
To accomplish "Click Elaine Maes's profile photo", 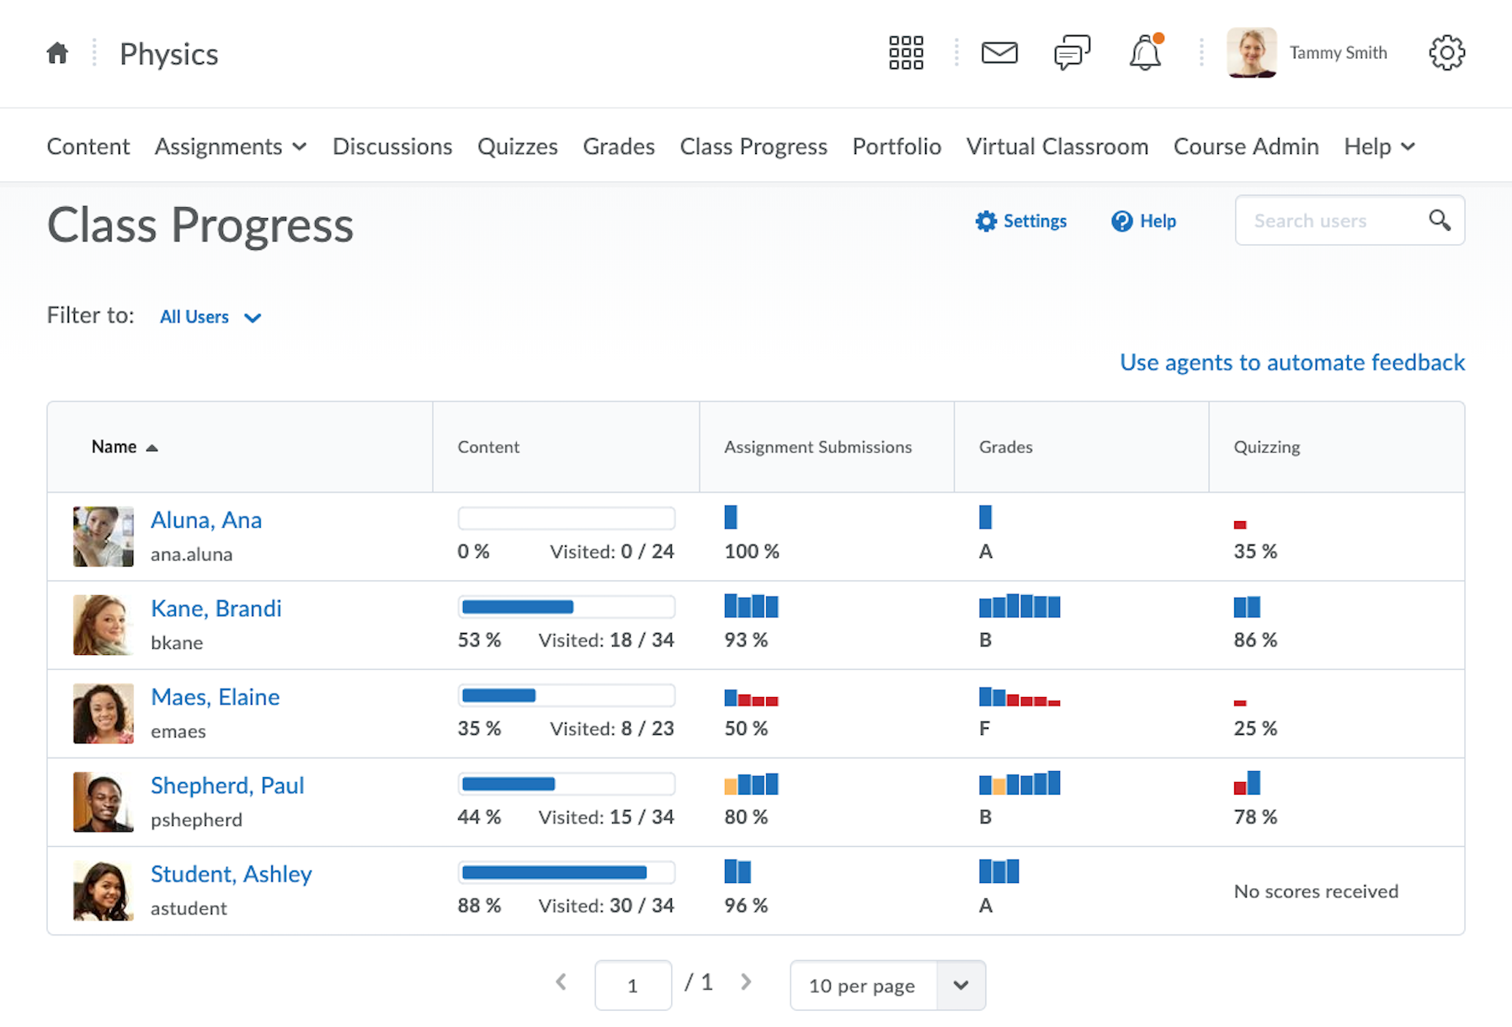I will [x=104, y=713].
